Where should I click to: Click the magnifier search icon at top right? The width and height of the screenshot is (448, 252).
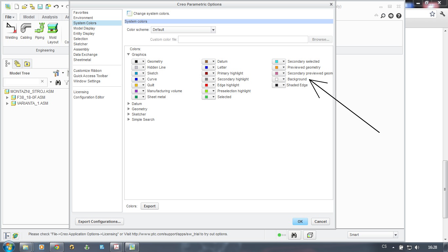pyautogui.click(x=383, y=16)
